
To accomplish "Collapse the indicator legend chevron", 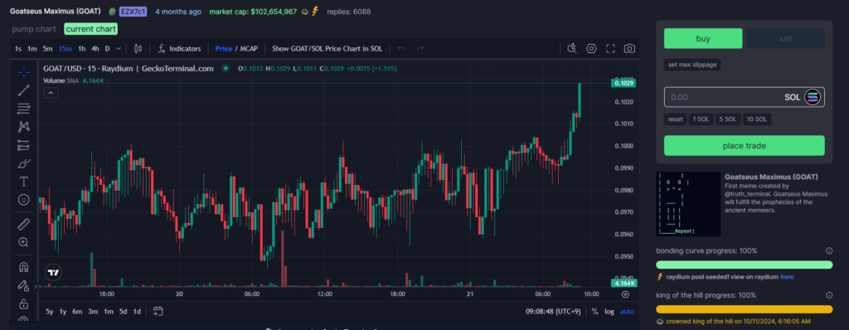I will 51,93.
